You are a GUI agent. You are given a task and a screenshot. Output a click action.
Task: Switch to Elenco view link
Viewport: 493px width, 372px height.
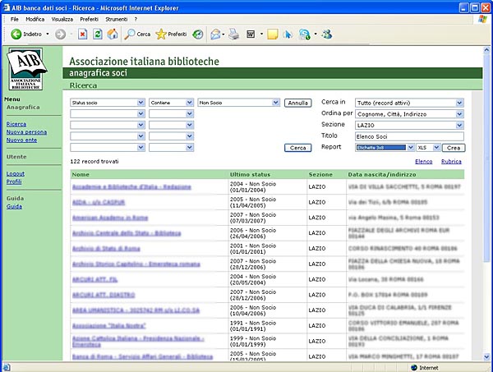click(x=423, y=161)
